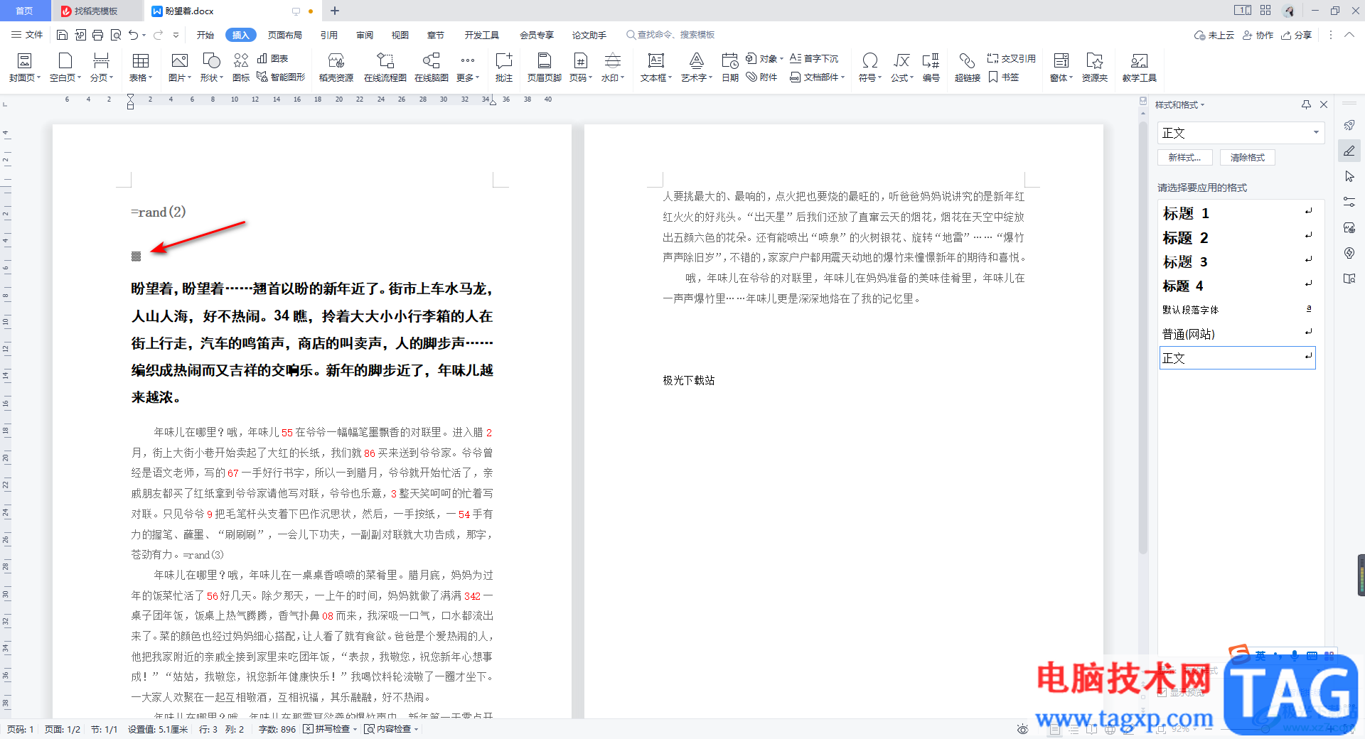Viewport: 1365px width, 739px height.
Task: Click the 协作 collaborate button
Action: pyautogui.click(x=1258, y=35)
